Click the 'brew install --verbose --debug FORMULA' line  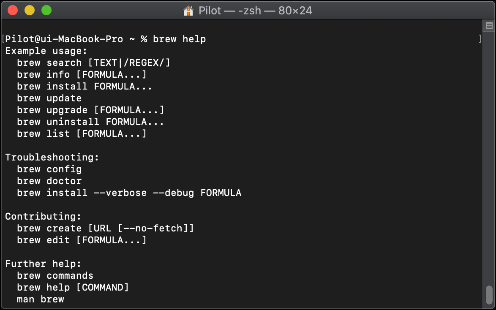point(129,193)
